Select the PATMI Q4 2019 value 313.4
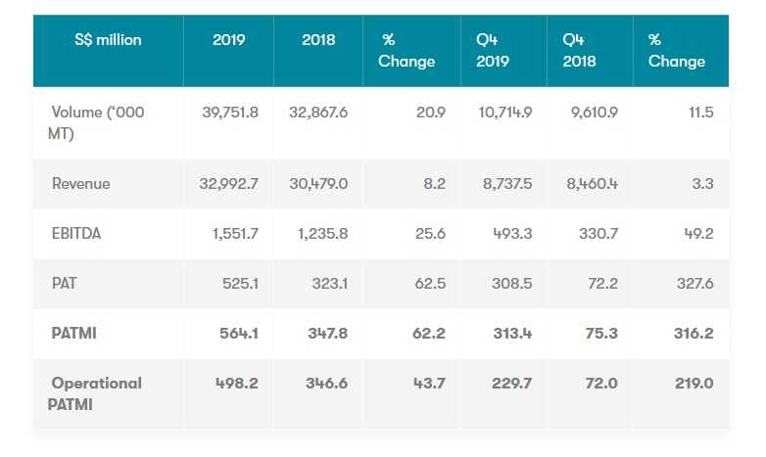This screenshot has width=766, height=457. pyautogui.click(x=511, y=334)
